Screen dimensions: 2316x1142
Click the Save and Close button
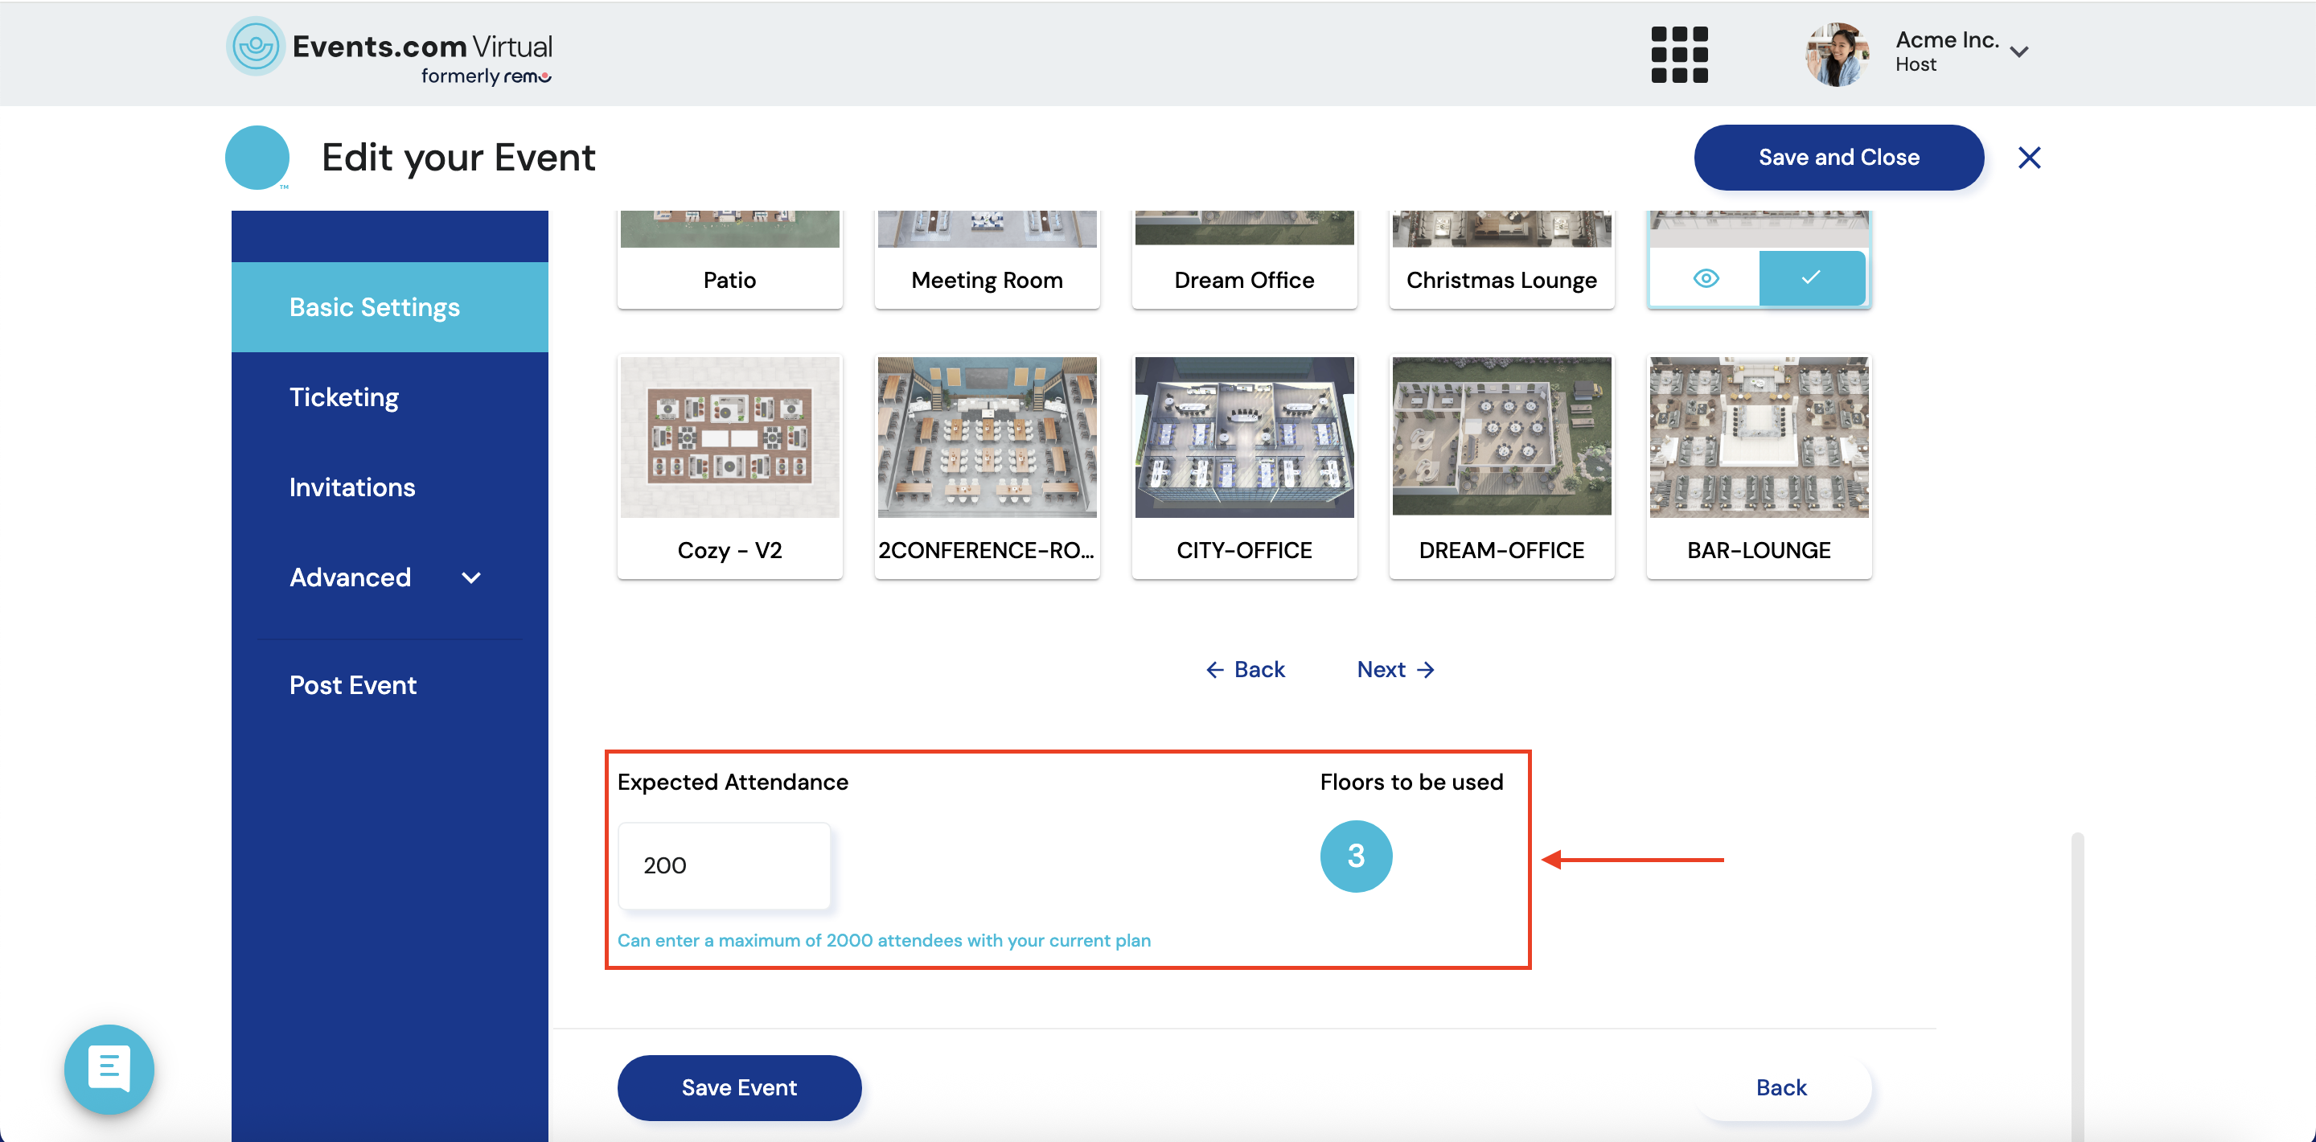point(1838,158)
